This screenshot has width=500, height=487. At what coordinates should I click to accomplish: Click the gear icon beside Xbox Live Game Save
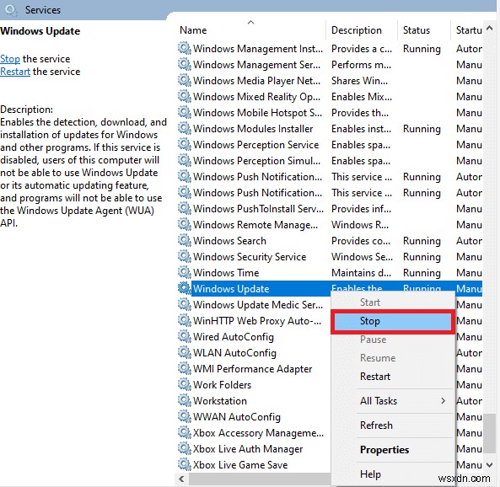pyautogui.click(x=185, y=464)
